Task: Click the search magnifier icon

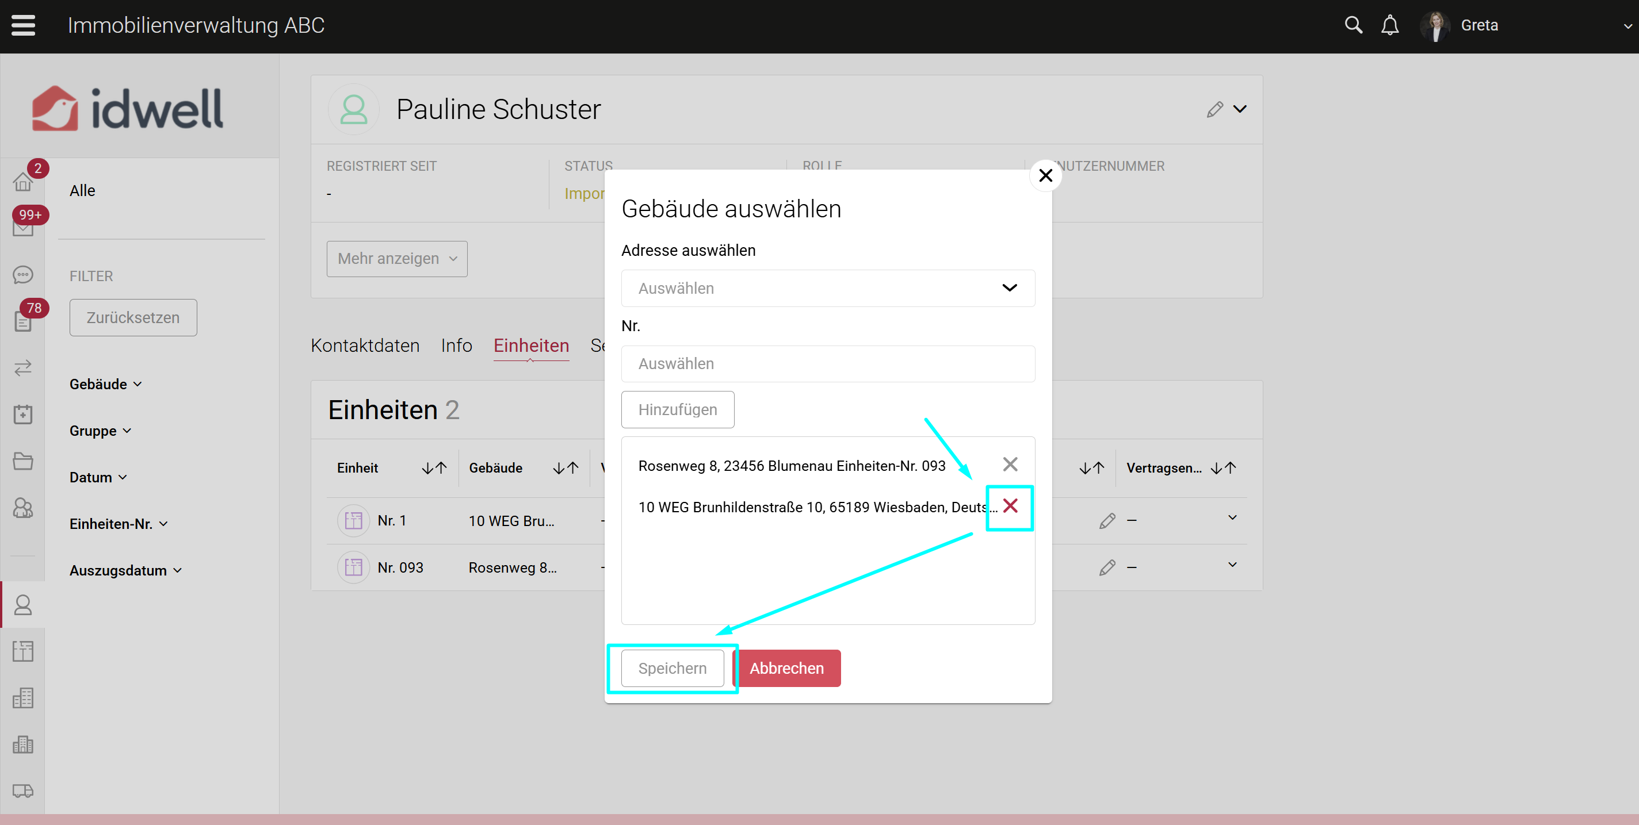Action: pyautogui.click(x=1353, y=25)
